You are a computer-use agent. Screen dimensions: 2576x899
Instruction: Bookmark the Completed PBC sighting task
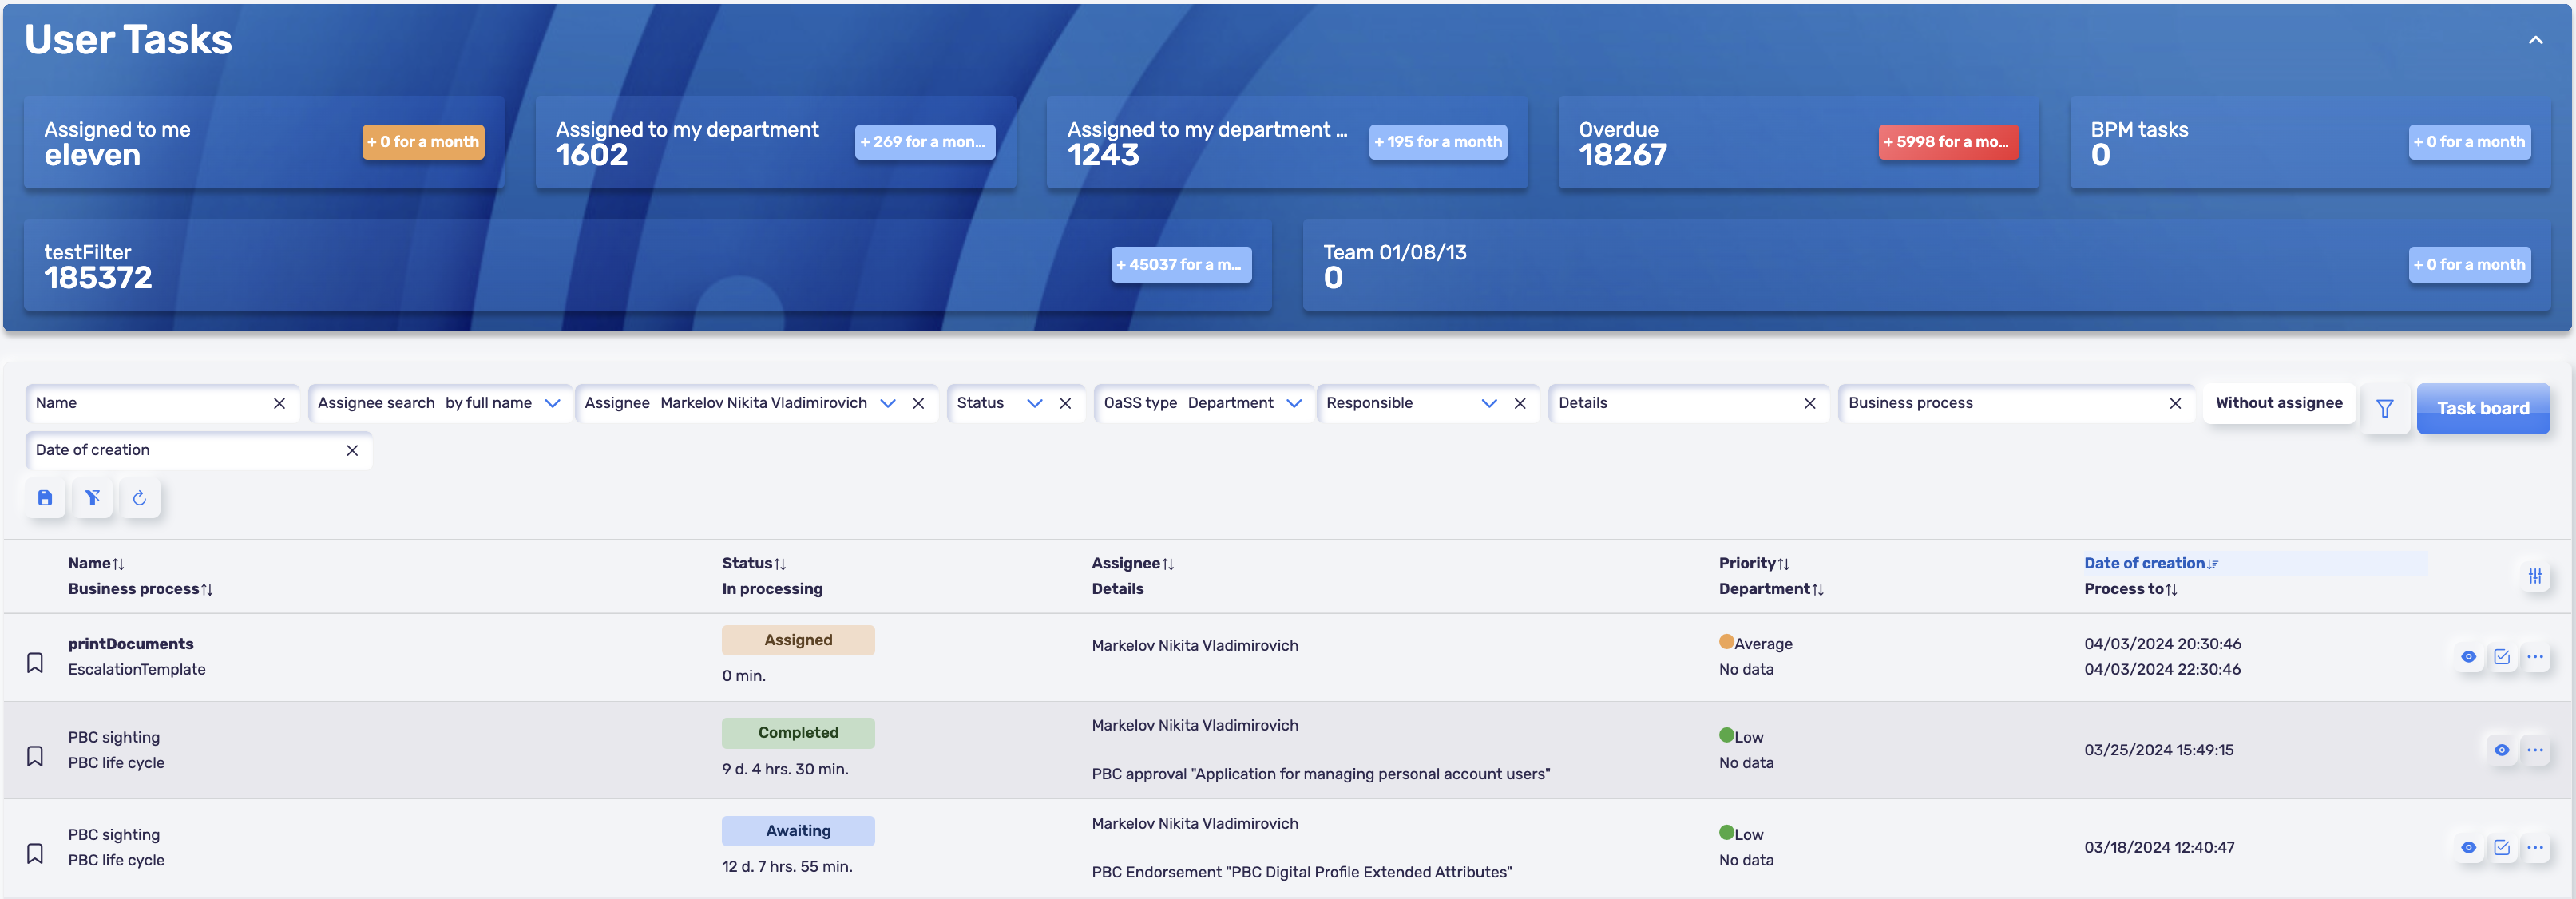35,756
